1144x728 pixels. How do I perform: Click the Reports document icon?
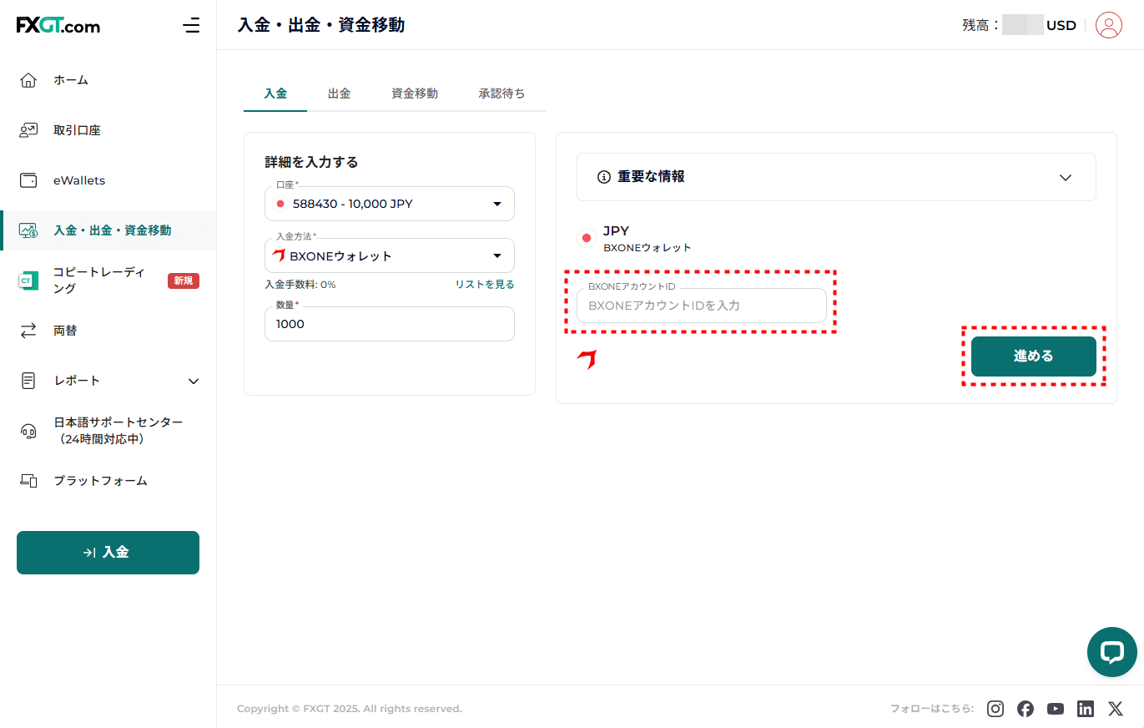28,381
